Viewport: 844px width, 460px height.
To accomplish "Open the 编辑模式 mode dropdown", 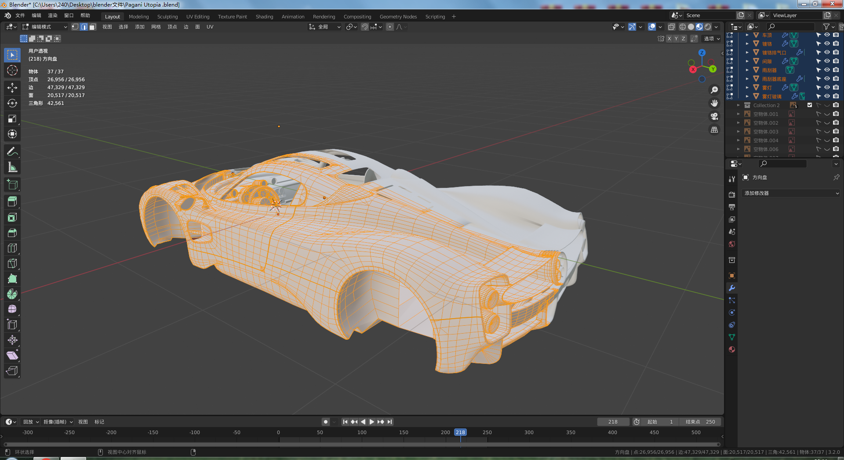I will coord(45,27).
